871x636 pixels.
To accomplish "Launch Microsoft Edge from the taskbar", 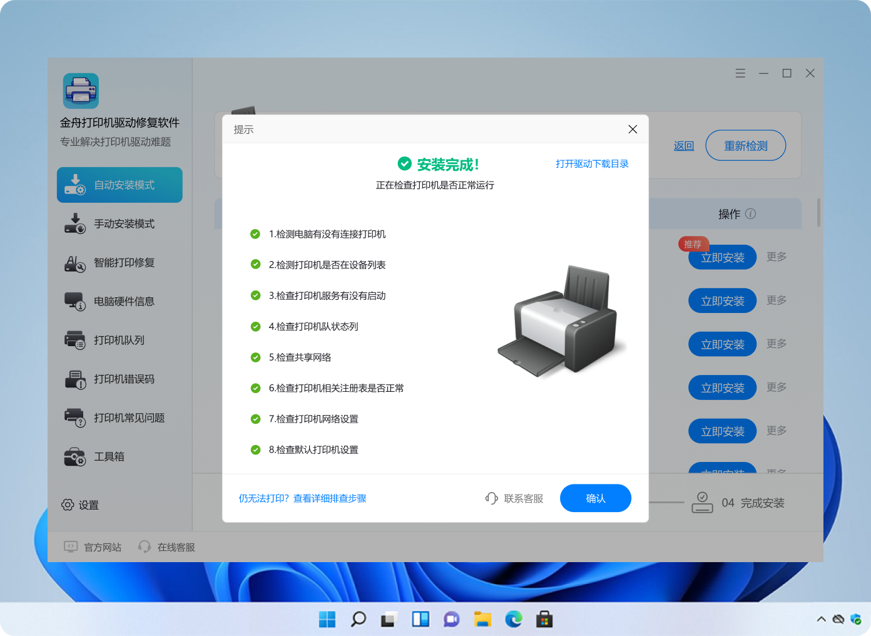I will click(x=513, y=619).
